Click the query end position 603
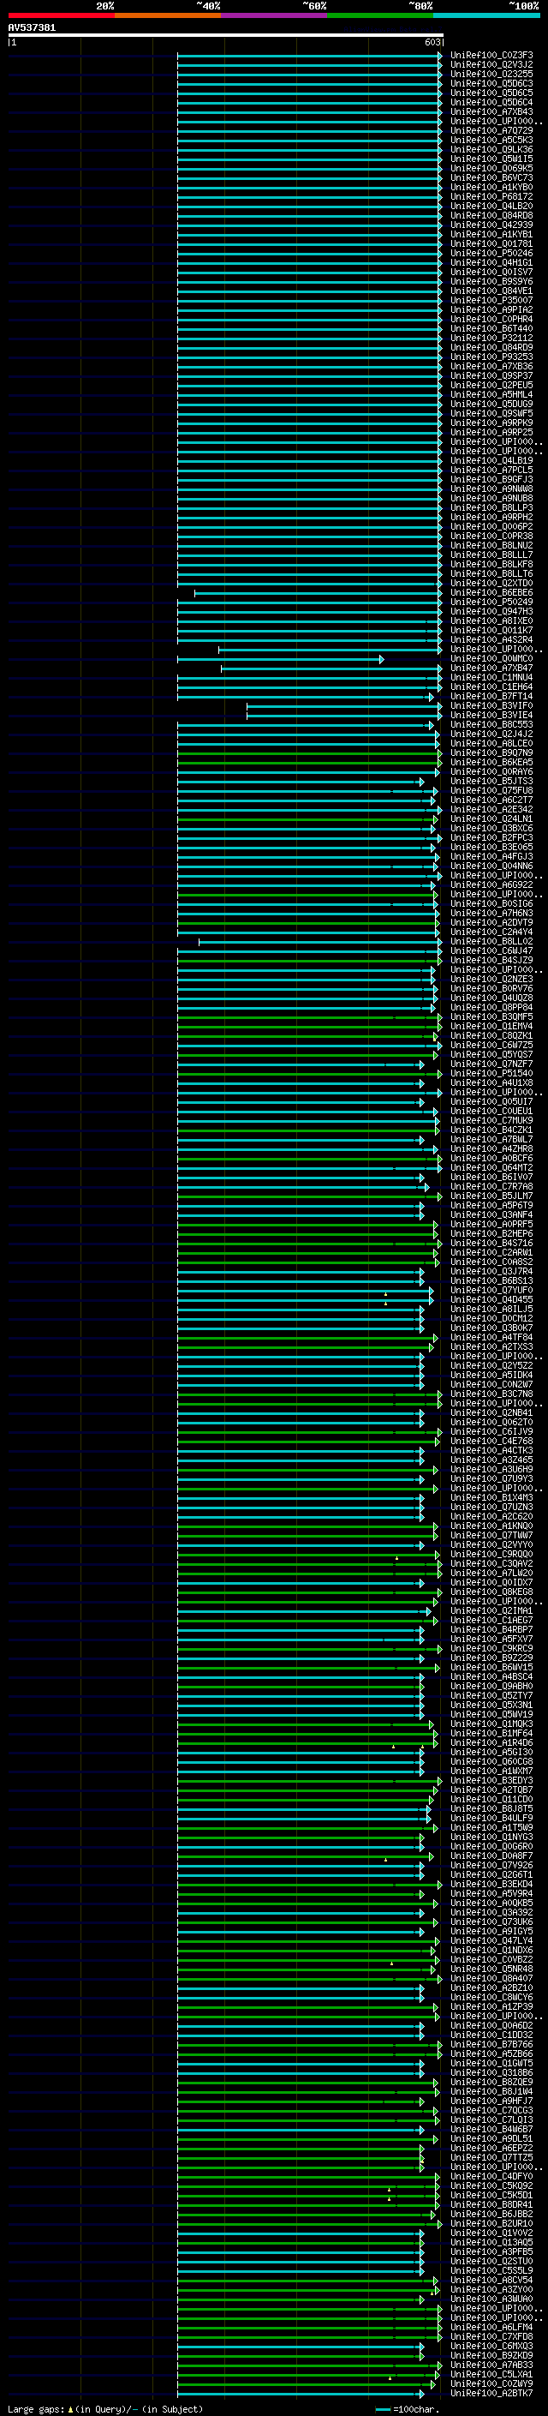548x2416 pixels. 432,42
